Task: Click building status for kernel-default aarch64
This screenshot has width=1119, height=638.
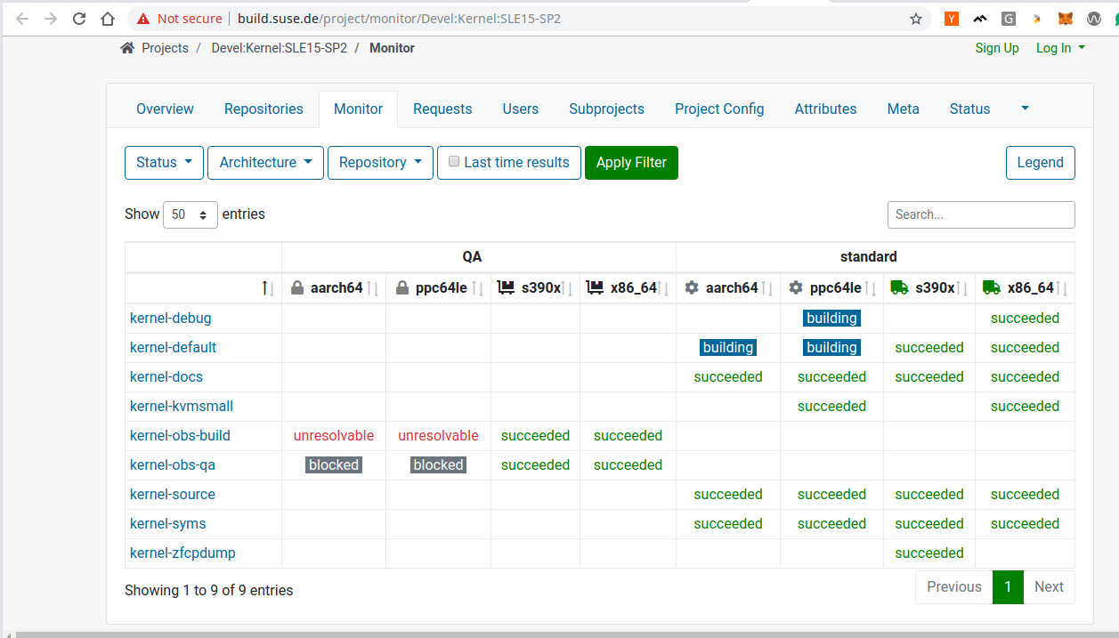Action: (728, 348)
